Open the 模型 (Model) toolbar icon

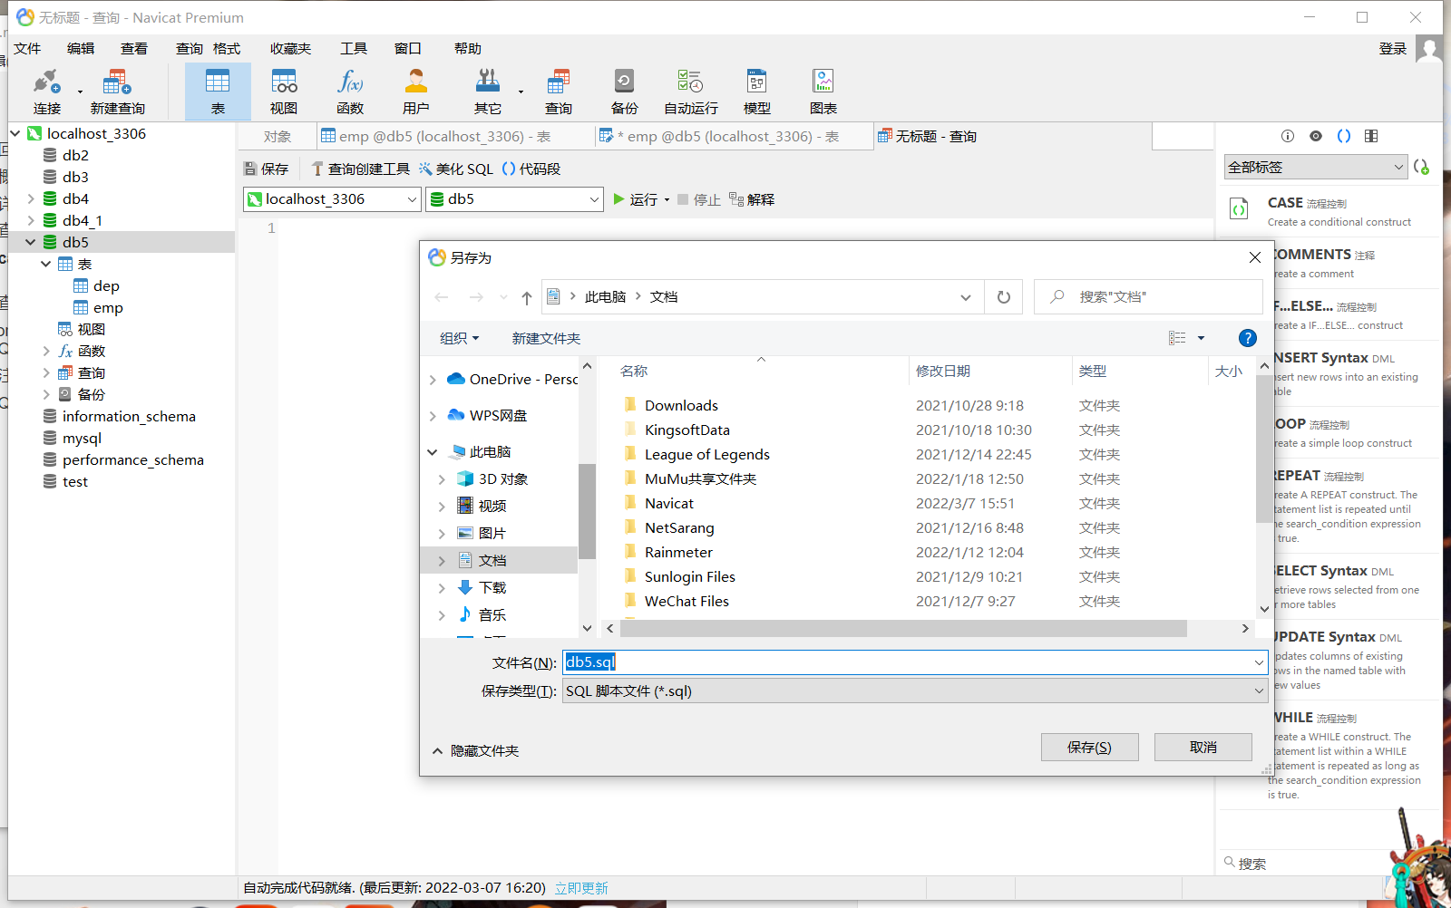757,92
